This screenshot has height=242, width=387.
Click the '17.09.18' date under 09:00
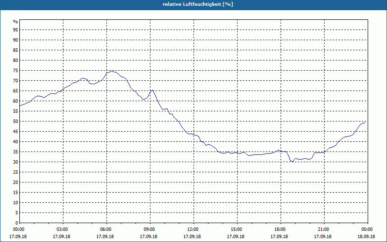pyautogui.click(x=149, y=237)
